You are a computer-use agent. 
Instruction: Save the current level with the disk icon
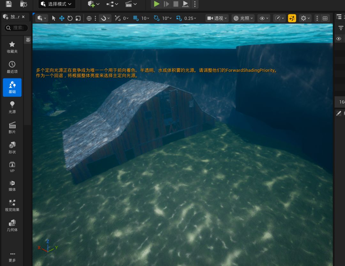coord(9,4)
